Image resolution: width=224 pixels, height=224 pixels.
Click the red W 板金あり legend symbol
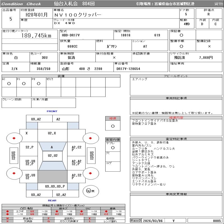pyautogui.click(x=8, y=218)
